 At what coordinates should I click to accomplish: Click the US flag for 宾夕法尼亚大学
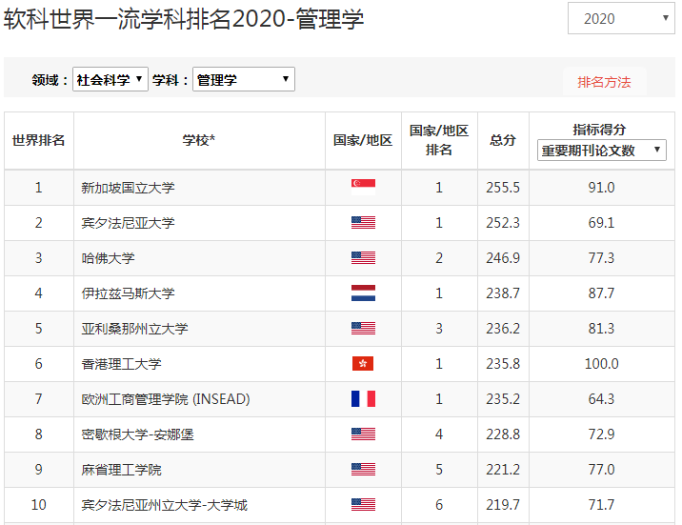363,223
